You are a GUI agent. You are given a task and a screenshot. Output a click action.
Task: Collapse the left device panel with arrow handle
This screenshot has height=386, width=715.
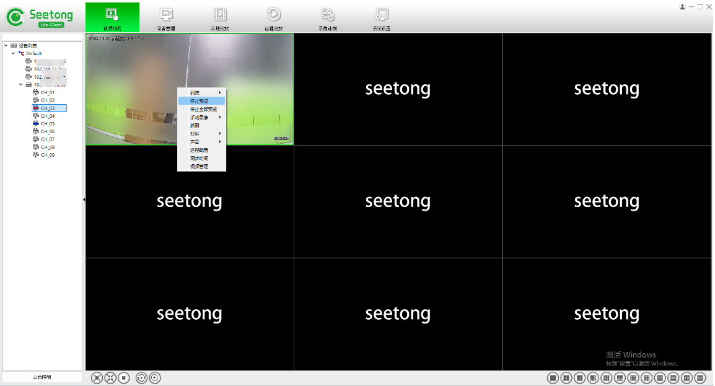[x=84, y=200]
